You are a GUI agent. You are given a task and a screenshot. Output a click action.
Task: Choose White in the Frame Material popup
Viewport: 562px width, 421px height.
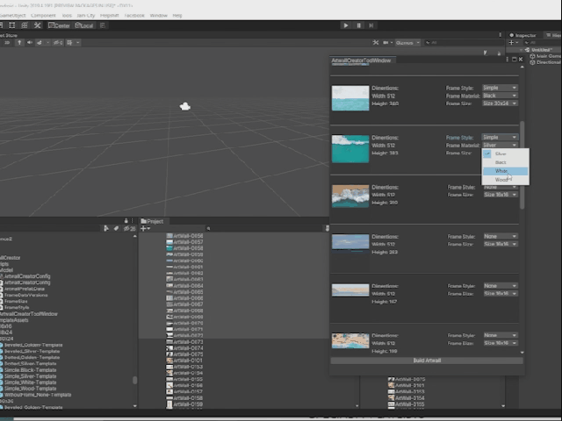pyautogui.click(x=505, y=171)
